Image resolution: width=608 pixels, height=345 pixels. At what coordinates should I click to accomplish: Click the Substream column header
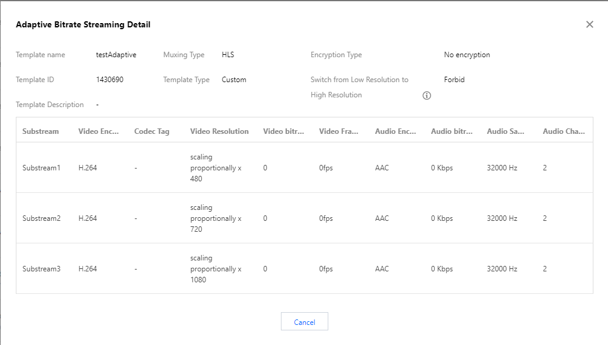click(x=41, y=131)
